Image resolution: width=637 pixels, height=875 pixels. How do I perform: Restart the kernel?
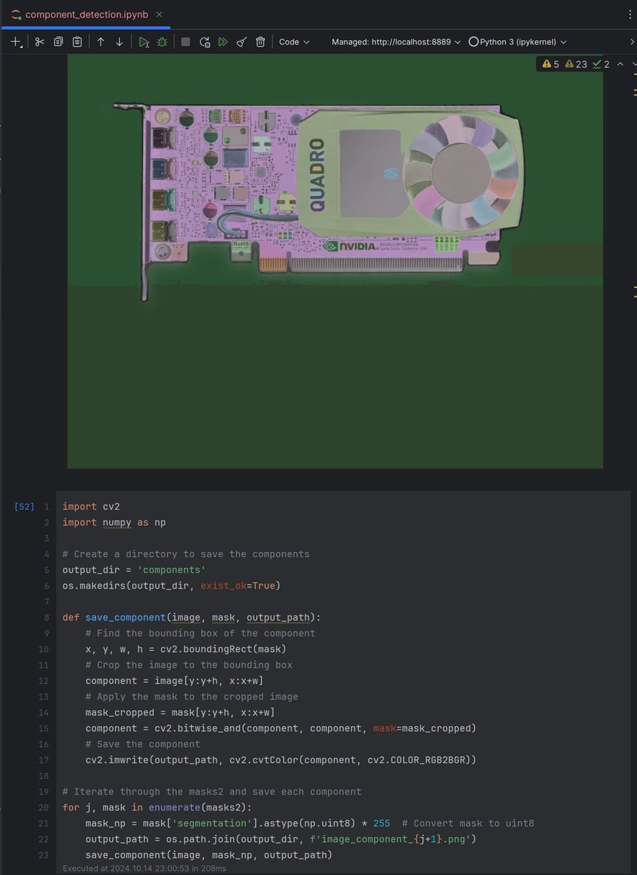coord(205,42)
